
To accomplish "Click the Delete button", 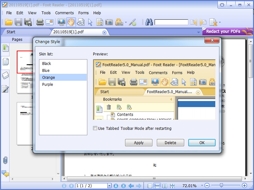I will (170, 143).
